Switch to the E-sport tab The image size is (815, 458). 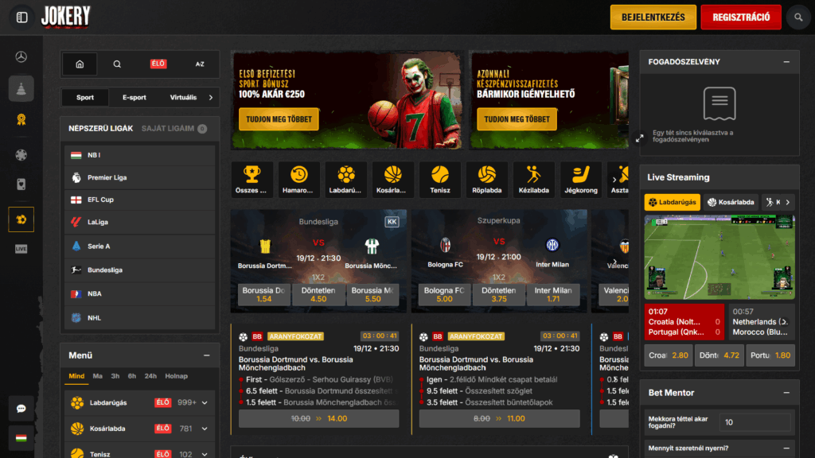coord(134,98)
